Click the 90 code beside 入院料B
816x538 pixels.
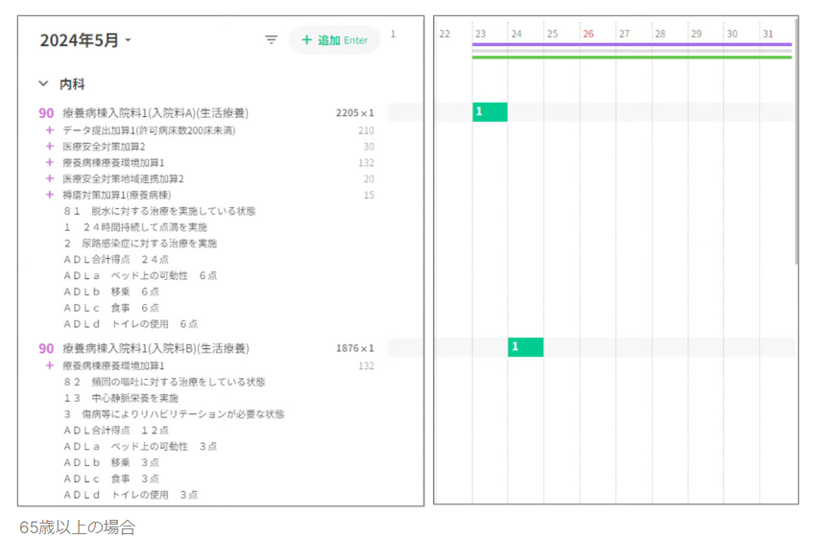[x=46, y=348]
